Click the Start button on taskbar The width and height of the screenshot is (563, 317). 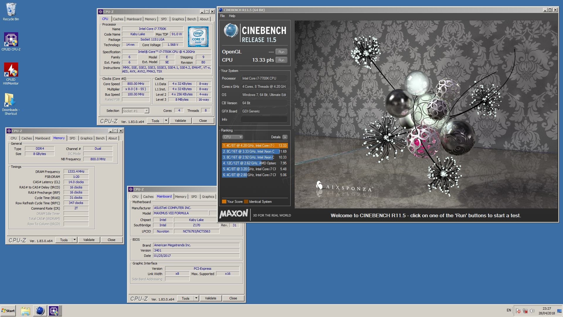[x=8, y=311]
